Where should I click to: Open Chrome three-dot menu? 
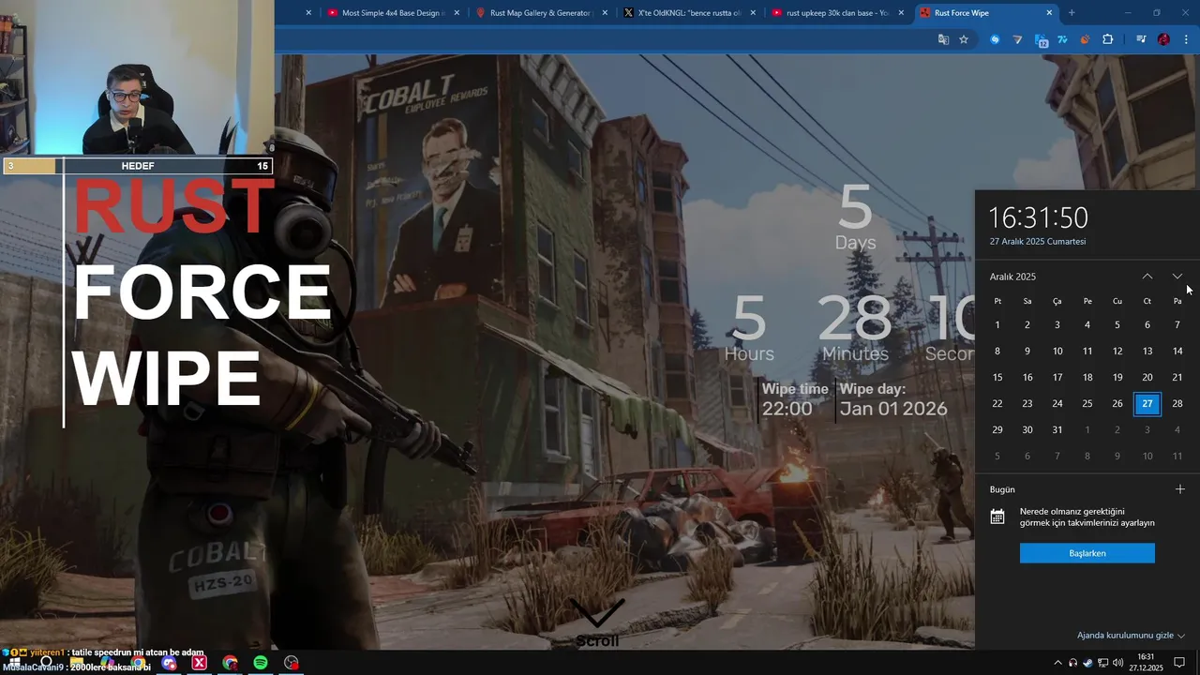pos(1187,39)
